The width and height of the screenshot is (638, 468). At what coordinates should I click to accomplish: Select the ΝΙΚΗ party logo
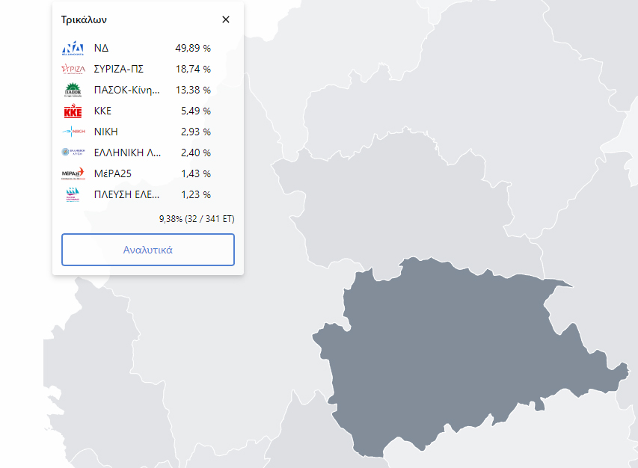(73, 132)
